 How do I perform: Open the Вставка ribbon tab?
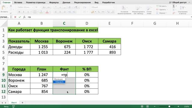18,2
